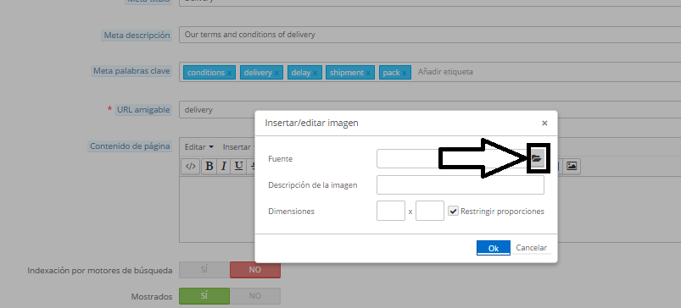The width and height of the screenshot is (681, 308).
Task: Click the Contenido de página label
Action: click(x=130, y=146)
